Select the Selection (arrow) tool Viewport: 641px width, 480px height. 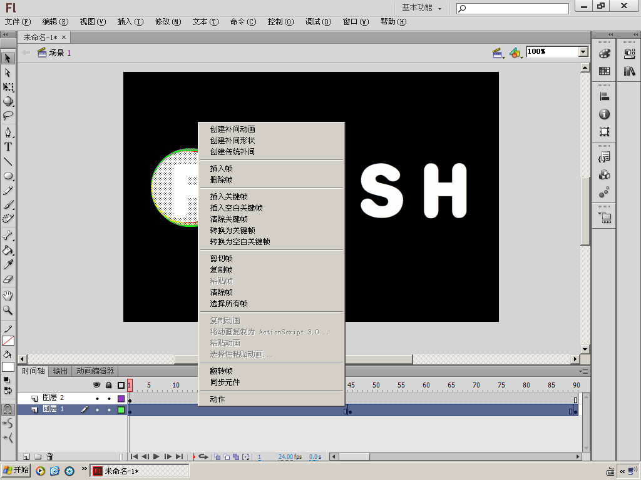coord(8,58)
